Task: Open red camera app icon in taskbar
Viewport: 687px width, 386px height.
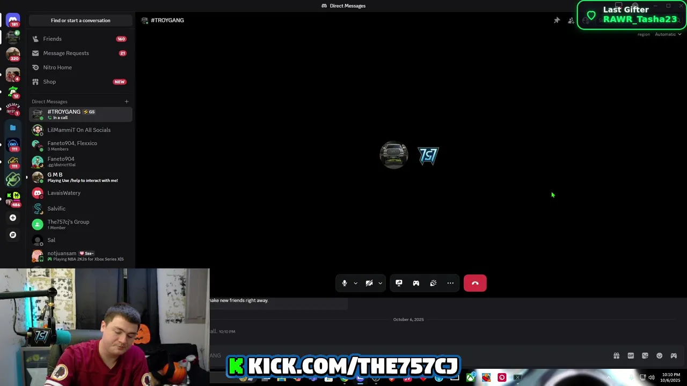Action: [x=502, y=377]
